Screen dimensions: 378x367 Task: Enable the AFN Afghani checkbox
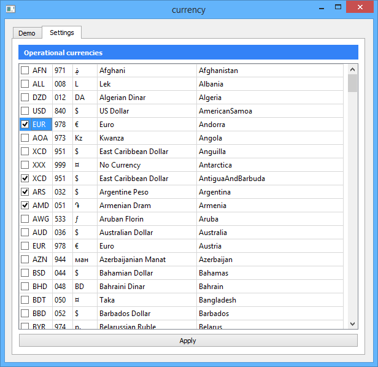25,71
